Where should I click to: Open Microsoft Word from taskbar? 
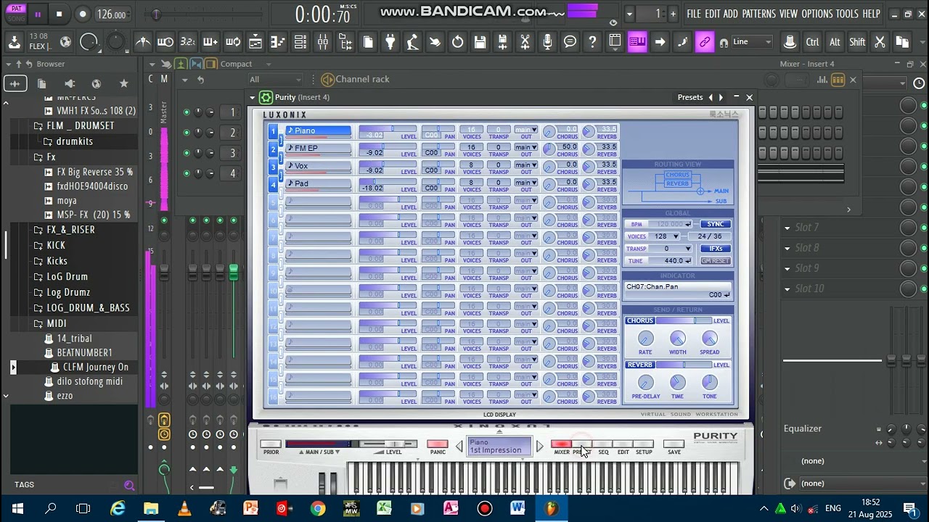tap(517, 508)
